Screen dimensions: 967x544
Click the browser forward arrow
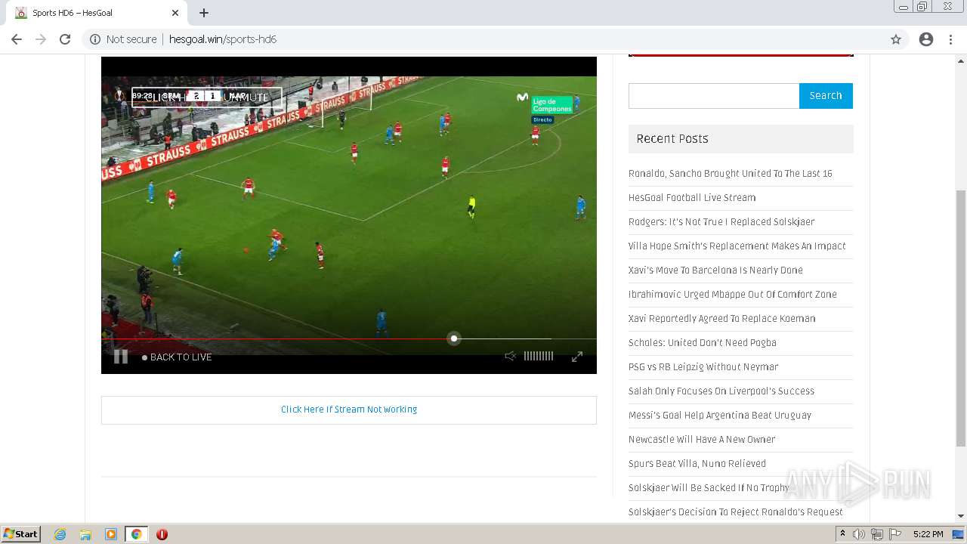[41, 39]
